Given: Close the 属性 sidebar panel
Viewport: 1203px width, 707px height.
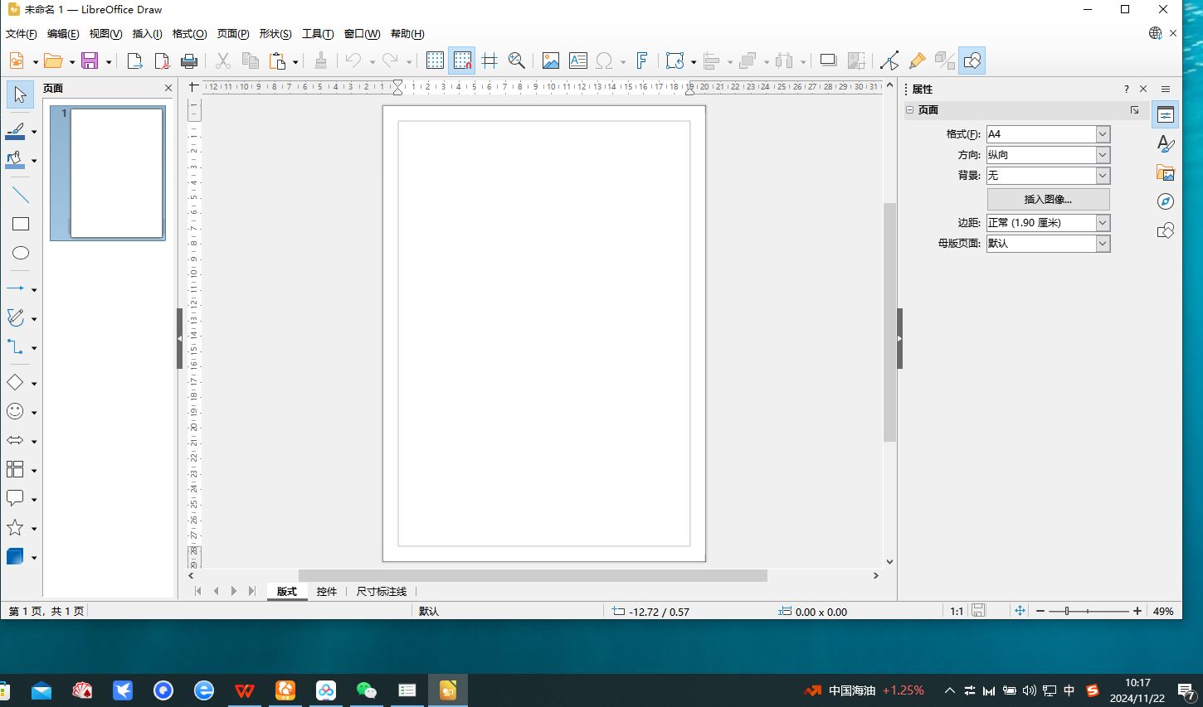Looking at the screenshot, I should pos(1143,89).
